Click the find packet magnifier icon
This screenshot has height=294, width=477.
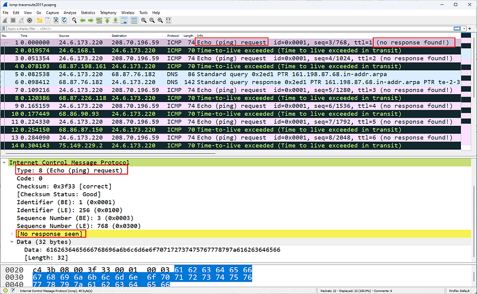74,20
